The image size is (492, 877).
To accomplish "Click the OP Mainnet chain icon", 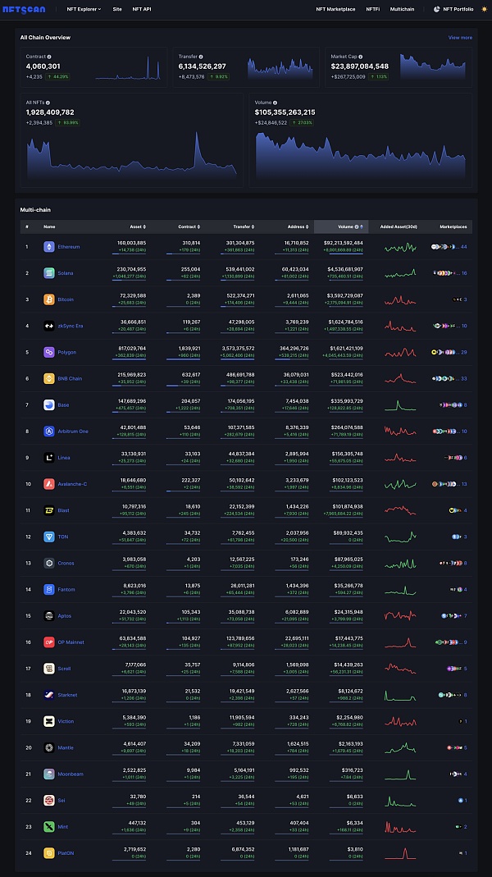I will (x=49, y=642).
